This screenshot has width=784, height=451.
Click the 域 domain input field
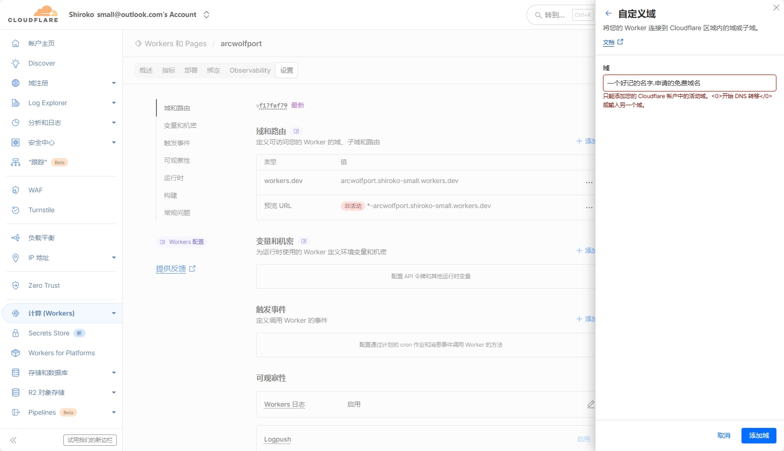pyautogui.click(x=689, y=83)
